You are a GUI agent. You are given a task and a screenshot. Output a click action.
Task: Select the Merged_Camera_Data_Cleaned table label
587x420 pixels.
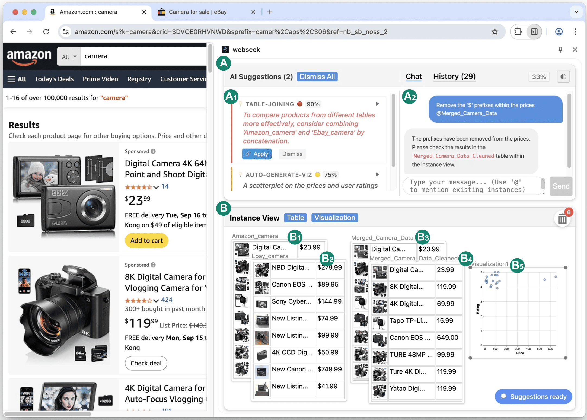click(413, 259)
